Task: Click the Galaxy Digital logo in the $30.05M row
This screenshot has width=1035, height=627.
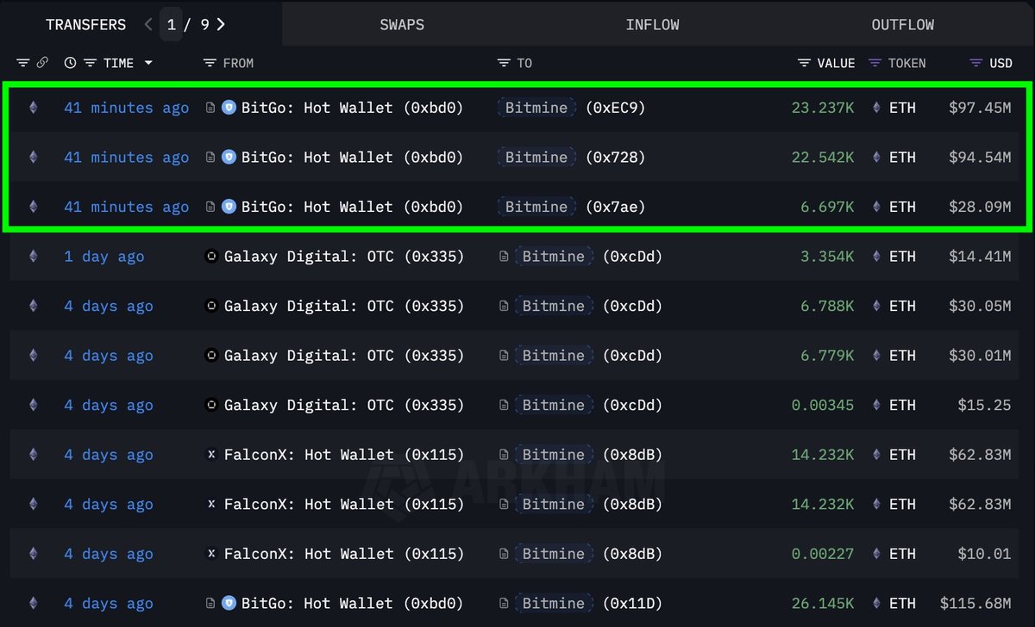Action: coord(211,307)
